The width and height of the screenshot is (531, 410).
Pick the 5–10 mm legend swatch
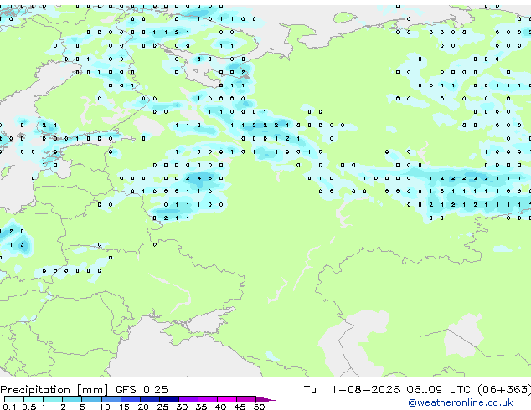pyautogui.click(x=91, y=399)
